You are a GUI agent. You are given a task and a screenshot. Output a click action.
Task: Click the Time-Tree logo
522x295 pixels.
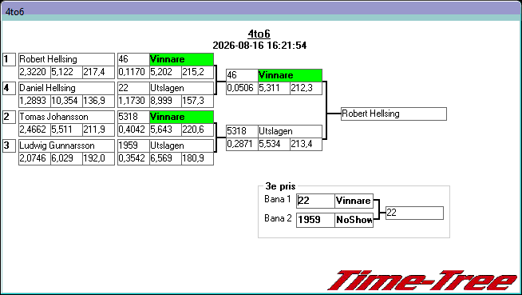(422, 281)
